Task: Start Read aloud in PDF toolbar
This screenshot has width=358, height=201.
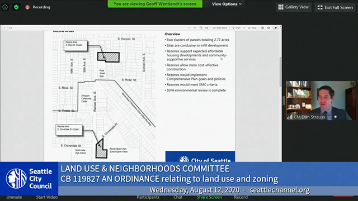Action: pyautogui.click(x=220, y=28)
